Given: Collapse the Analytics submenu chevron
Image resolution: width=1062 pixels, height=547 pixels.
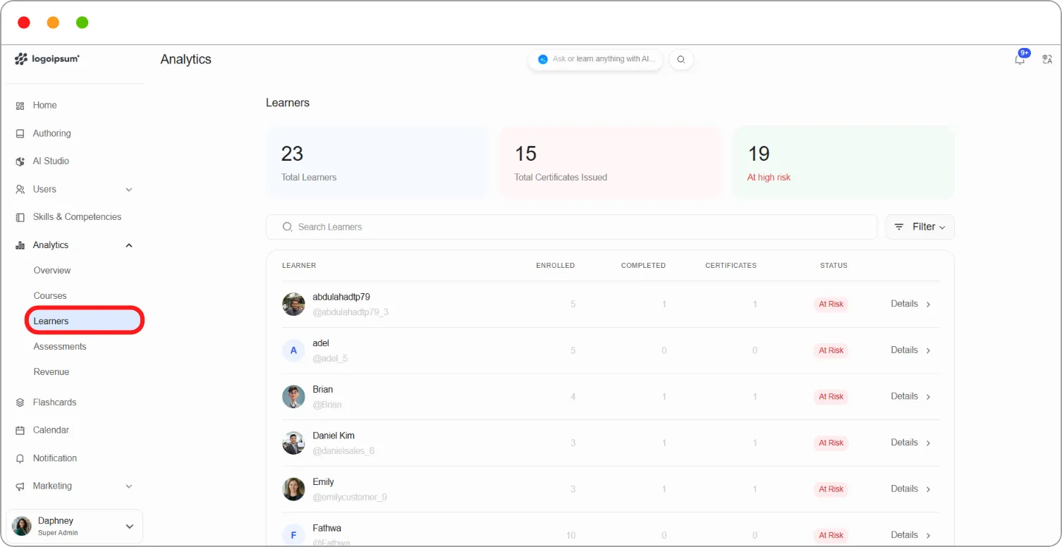Looking at the screenshot, I should pos(129,245).
